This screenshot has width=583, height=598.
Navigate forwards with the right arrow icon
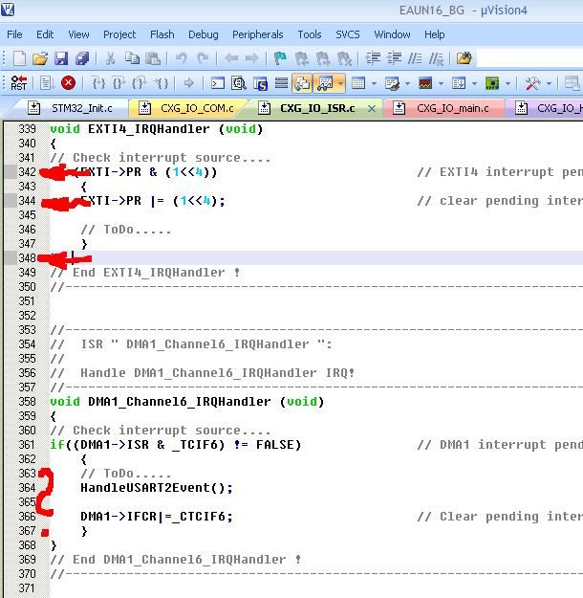[x=252, y=58]
